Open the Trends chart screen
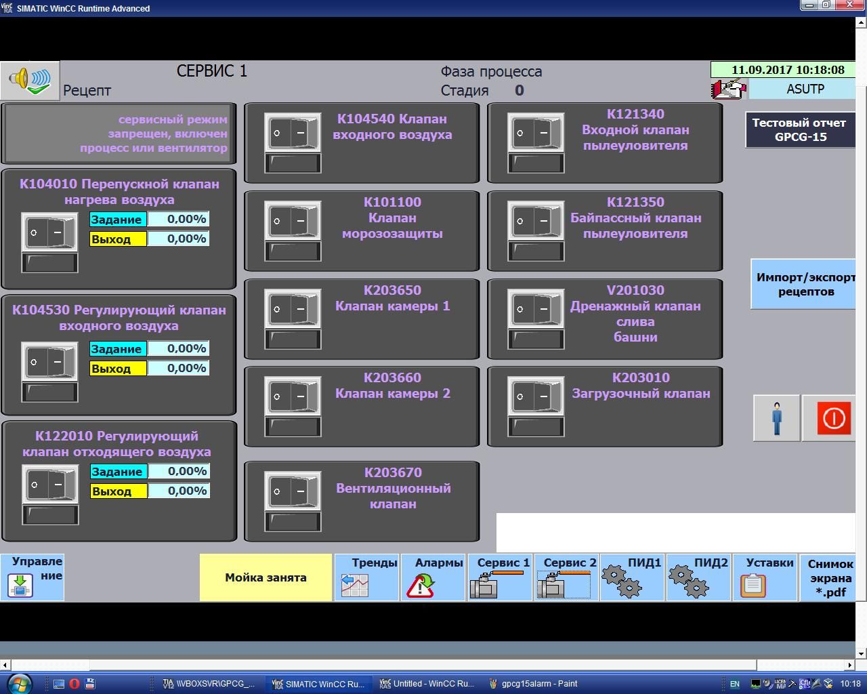This screenshot has width=867, height=694. 366,577
